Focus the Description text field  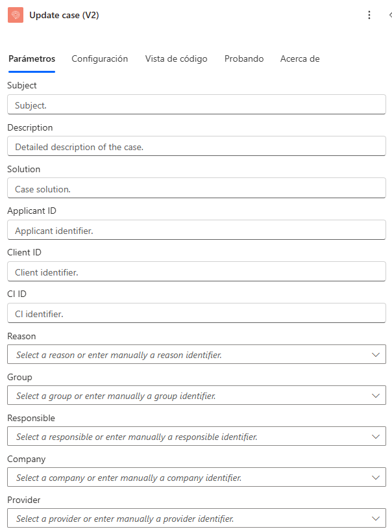pyautogui.click(x=196, y=146)
